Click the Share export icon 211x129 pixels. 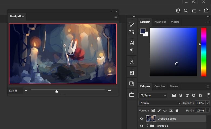coord(206,10)
